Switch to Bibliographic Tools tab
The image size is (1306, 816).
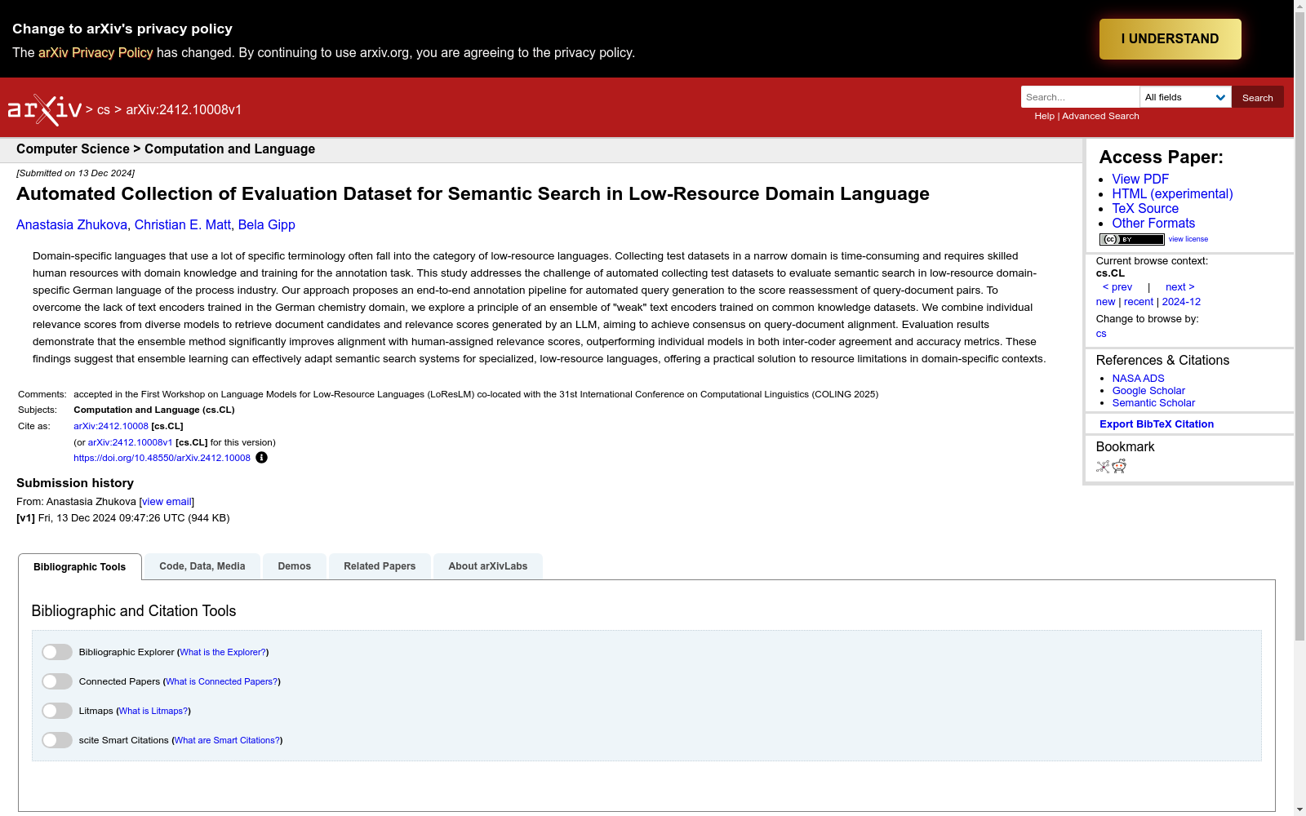coord(80,567)
